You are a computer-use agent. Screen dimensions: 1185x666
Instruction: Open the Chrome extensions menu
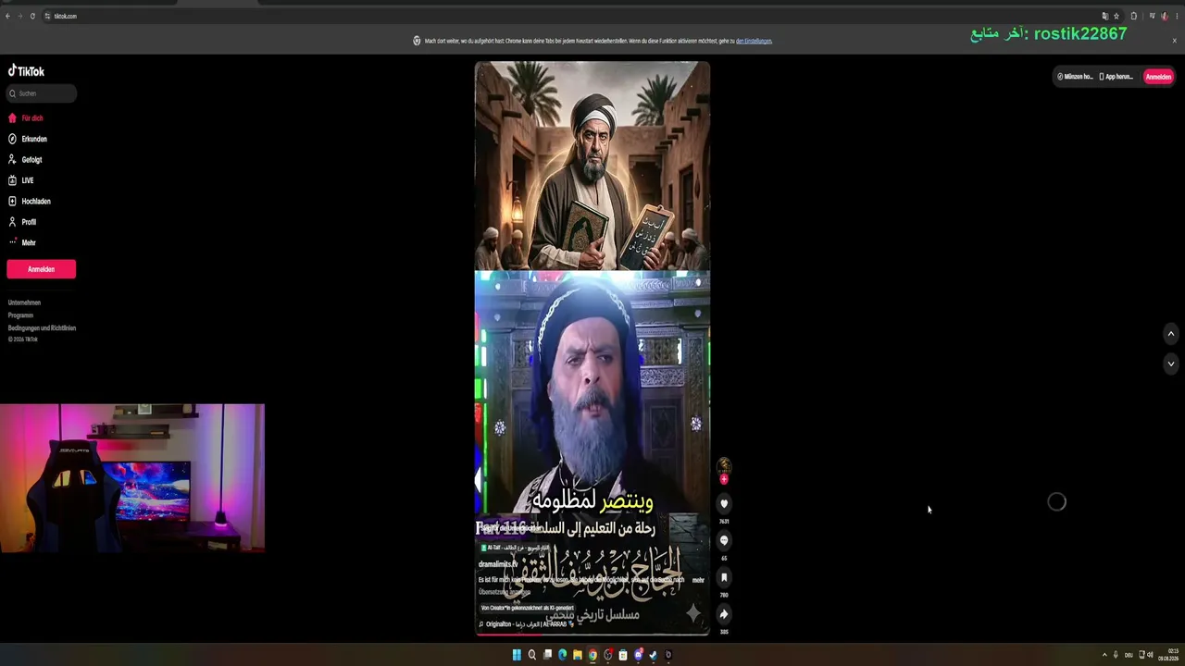(x=1133, y=16)
